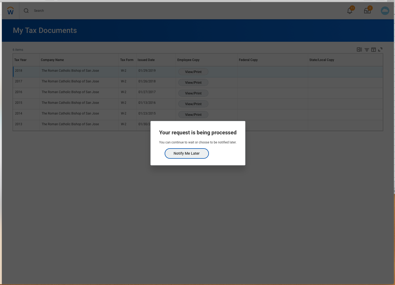
Task: Click the Workday logo home icon
Action: 10,11
